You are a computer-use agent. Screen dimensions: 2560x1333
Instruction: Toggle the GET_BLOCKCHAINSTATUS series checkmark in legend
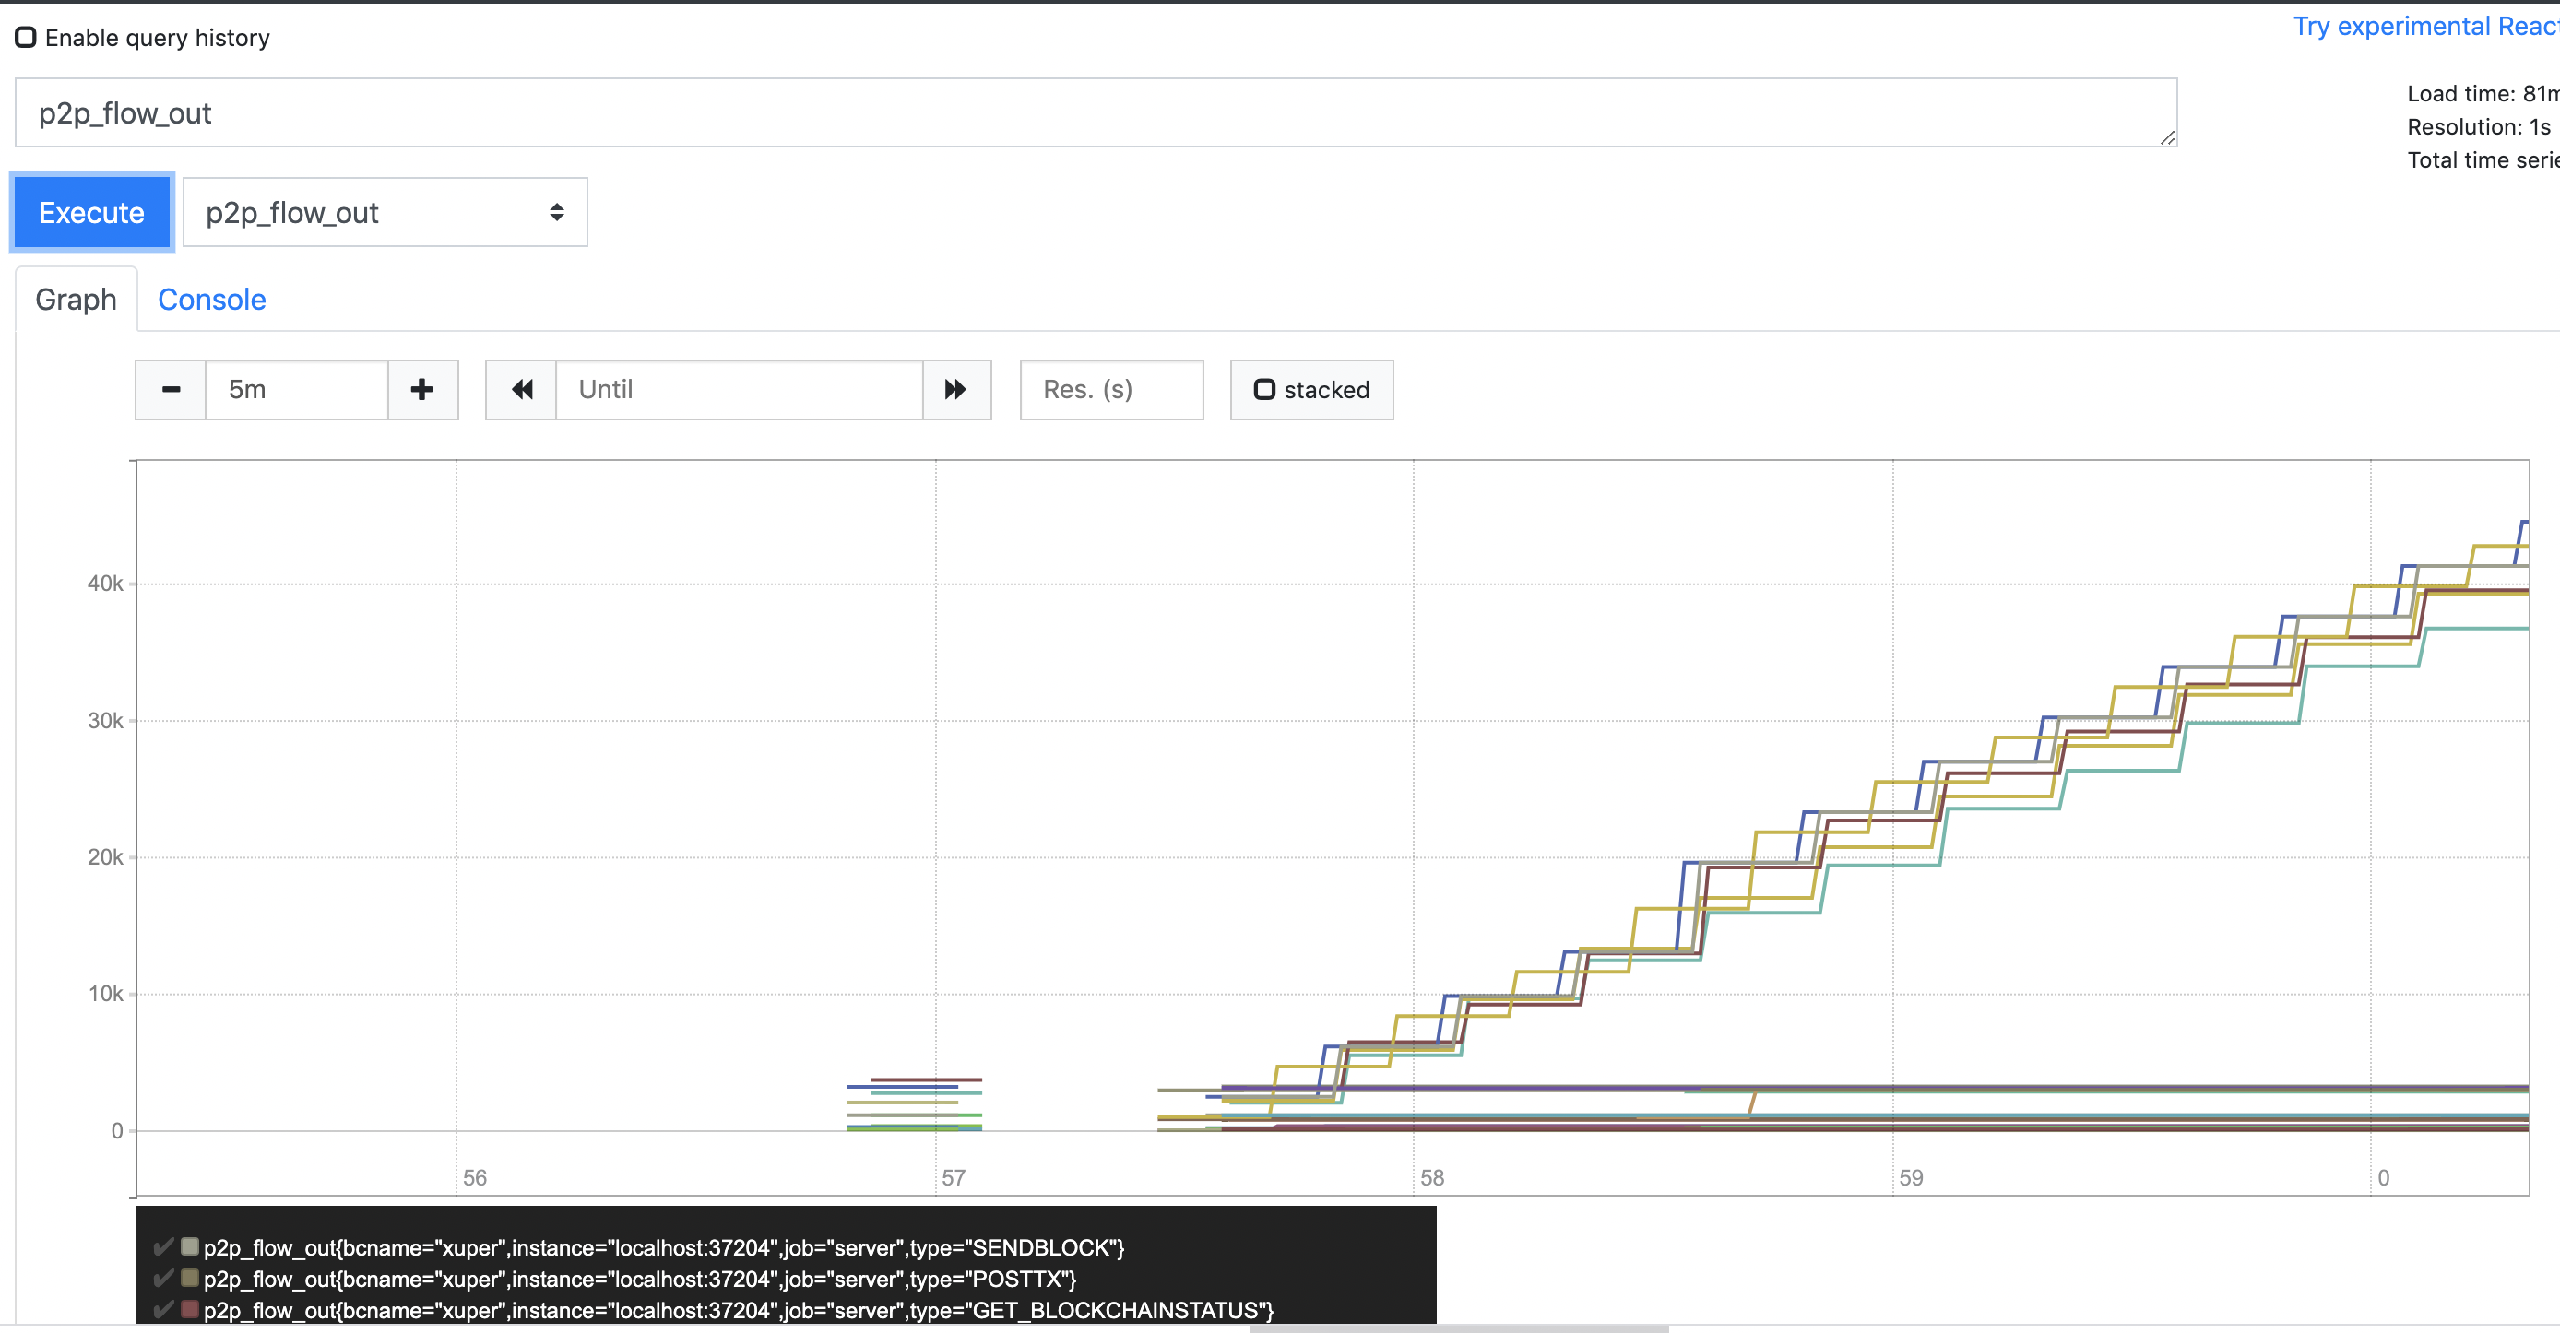point(164,1310)
